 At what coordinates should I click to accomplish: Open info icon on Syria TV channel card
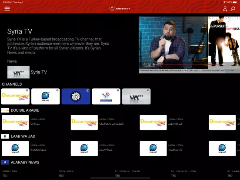coord(148,90)
